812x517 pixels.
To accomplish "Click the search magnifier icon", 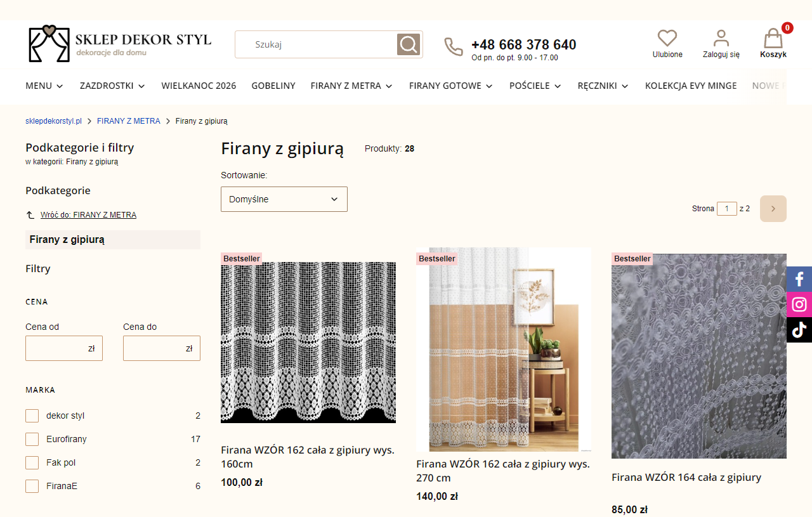I will (x=409, y=44).
